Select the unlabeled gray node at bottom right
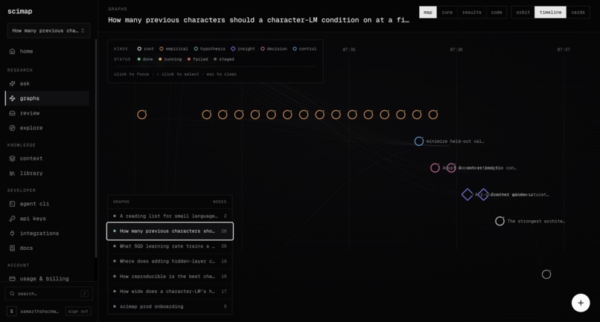Viewport: 600px width, 322px height. point(546,274)
